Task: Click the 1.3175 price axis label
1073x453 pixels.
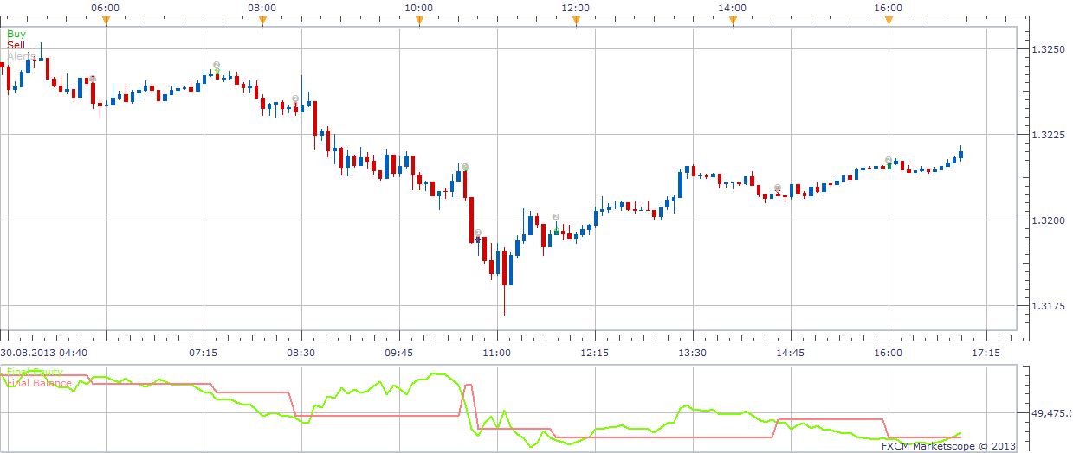Action: point(1047,306)
